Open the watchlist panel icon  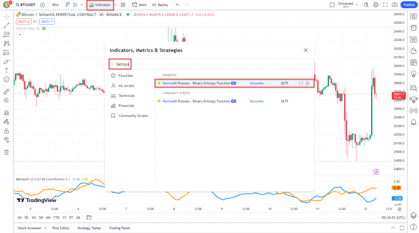(413, 17)
